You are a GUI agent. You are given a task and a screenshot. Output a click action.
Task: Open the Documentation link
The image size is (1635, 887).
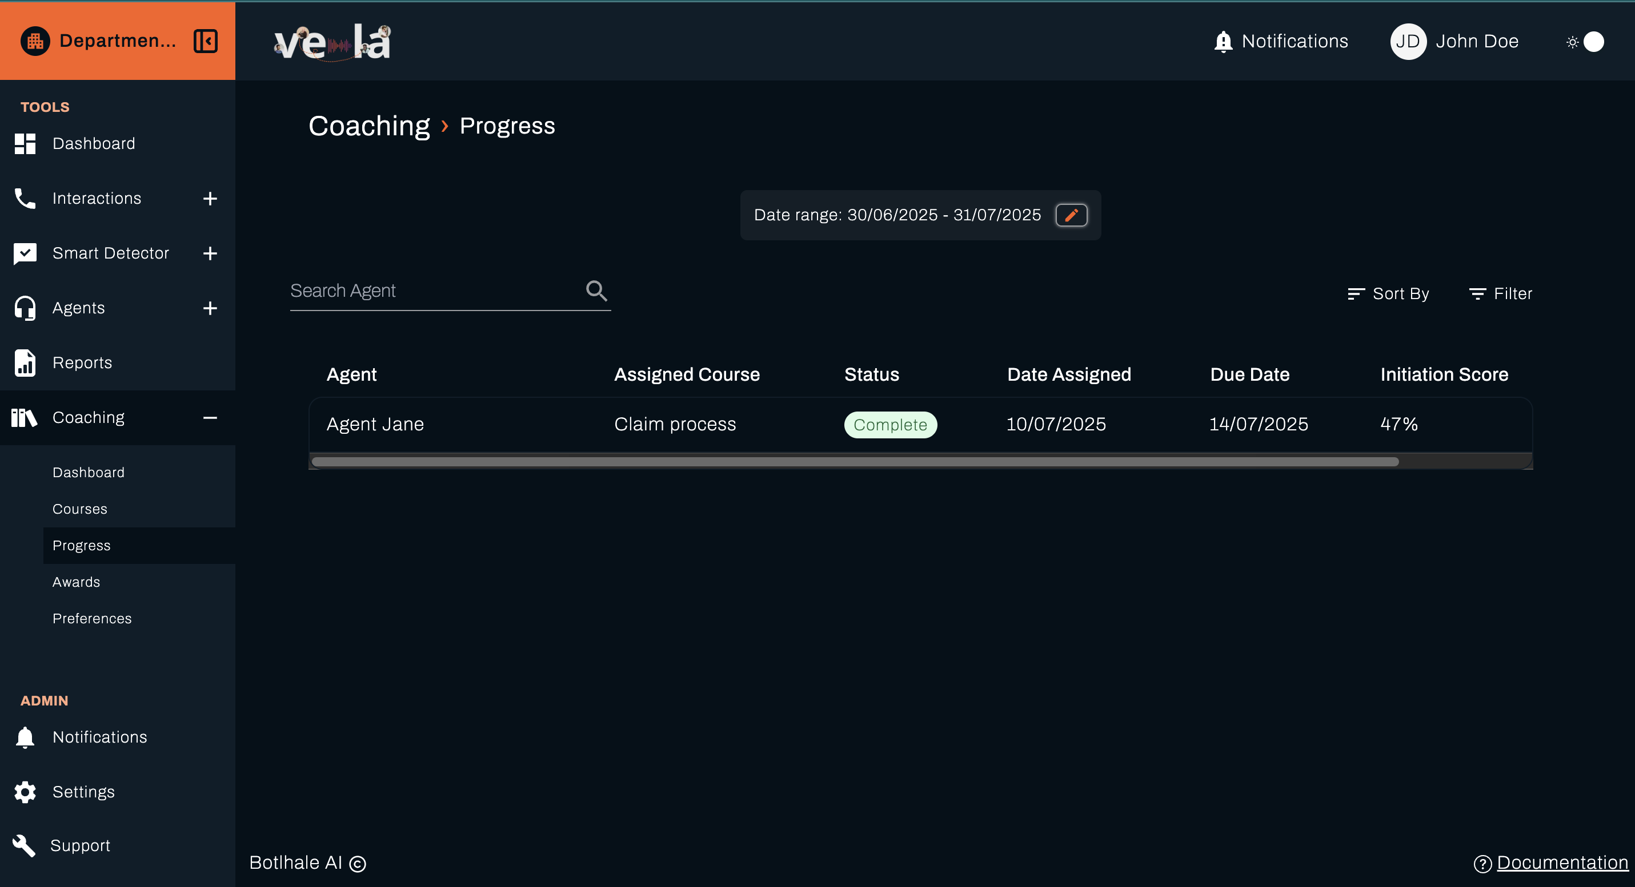[x=1561, y=862]
